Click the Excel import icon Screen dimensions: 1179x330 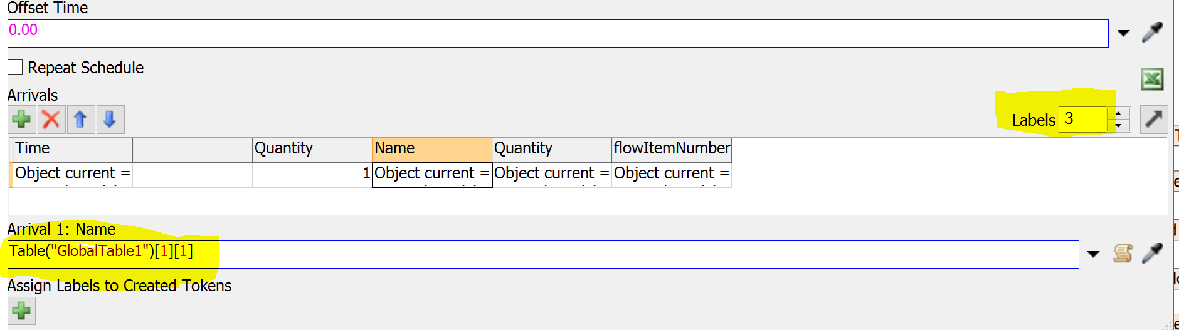[1152, 80]
